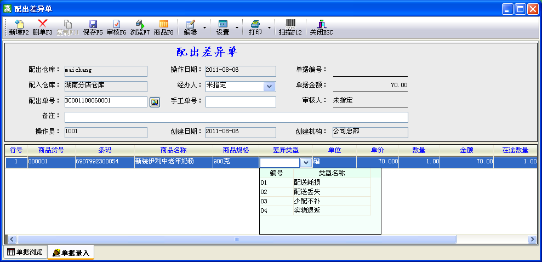Screen dimensions: 542x262
Task: Click the 编号 header in dropdown list
Action: coord(277,173)
